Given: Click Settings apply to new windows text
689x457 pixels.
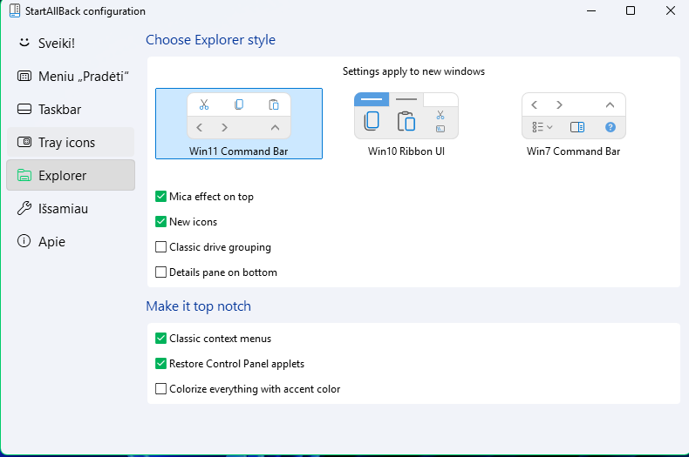Looking at the screenshot, I should 413,71.
